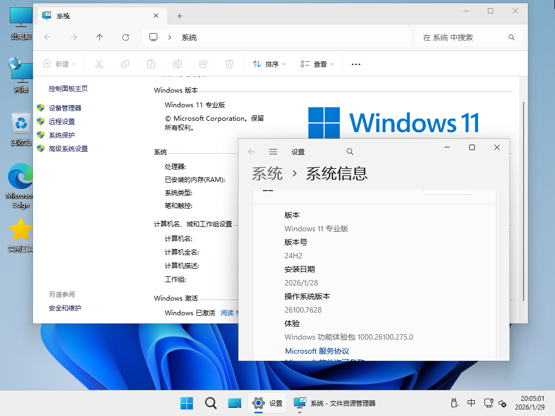The height and width of the screenshot is (416, 555).
Task: Select the Share icon in the toolbar
Action: 203,63
